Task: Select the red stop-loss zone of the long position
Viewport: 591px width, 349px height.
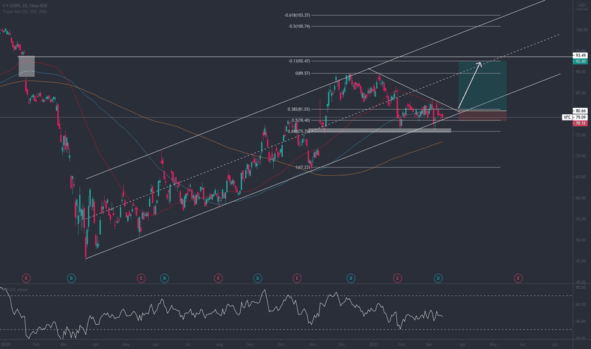Action: click(x=483, y=116)
